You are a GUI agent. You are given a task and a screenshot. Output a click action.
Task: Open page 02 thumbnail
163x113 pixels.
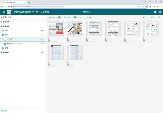click(75, 29)
